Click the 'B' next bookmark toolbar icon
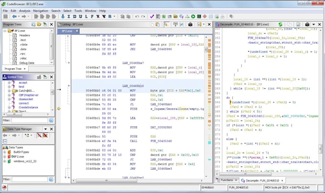Image resolution: width=325 pixels, height=193 pixels. point(110,17)
